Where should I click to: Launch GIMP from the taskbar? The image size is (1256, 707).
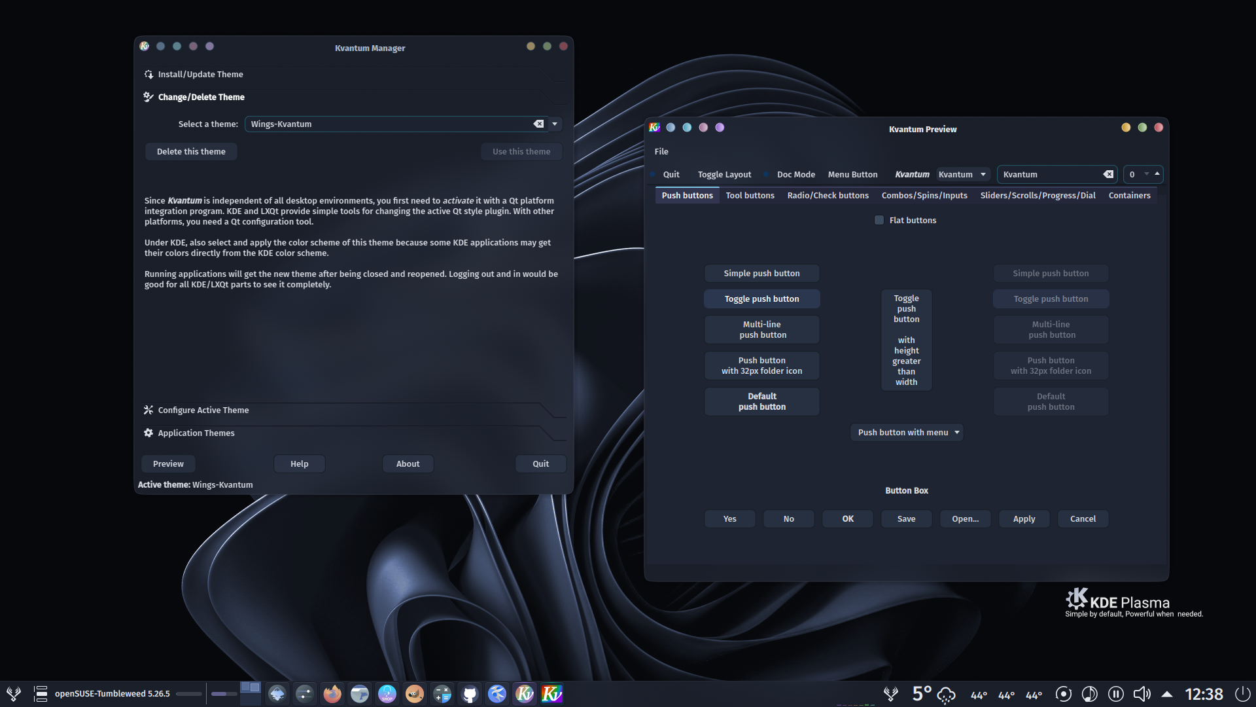coord(415,693)
